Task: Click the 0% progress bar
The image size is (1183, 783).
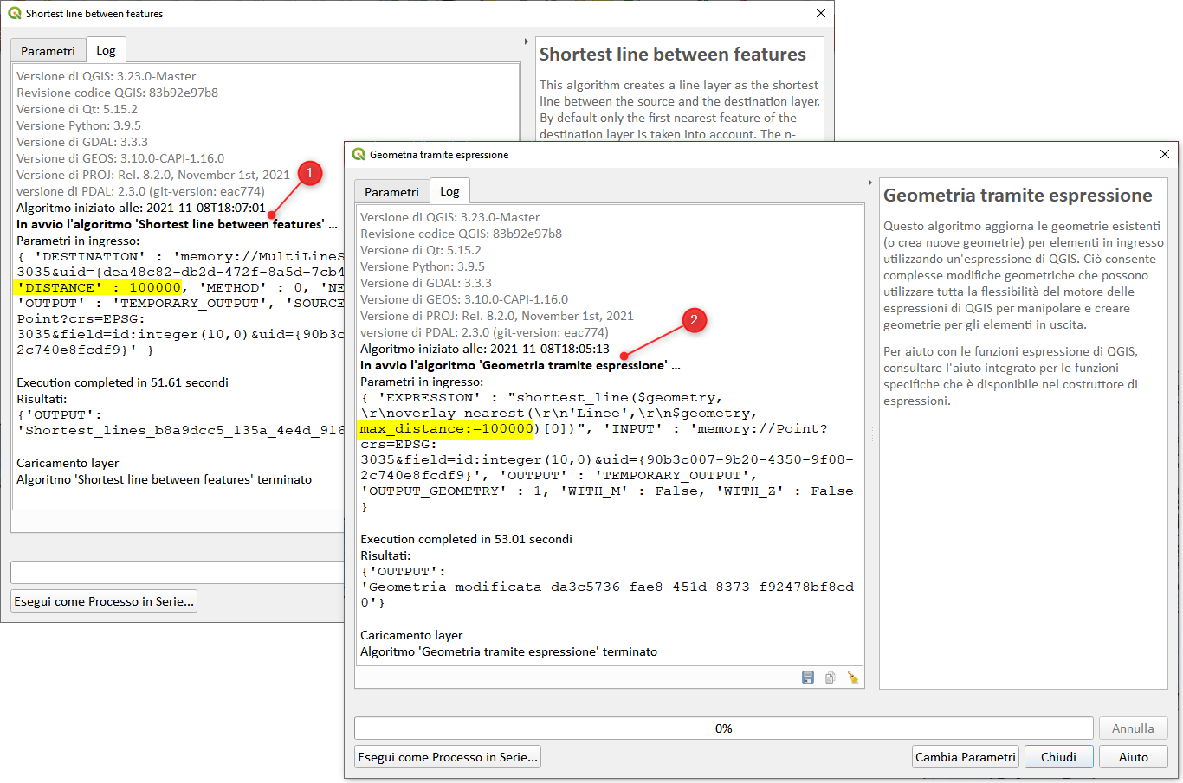Action: click(x=723, y=728)
